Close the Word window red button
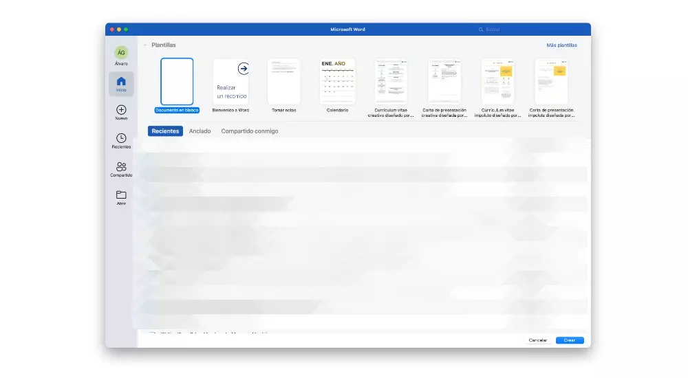The image size is (688, 378). coord(112,30)
